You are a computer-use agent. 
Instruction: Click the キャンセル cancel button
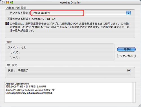pyautogui.click(x=126, y=56)
